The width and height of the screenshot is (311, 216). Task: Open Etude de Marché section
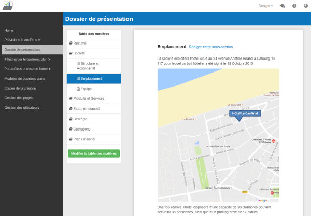[94, 109]
